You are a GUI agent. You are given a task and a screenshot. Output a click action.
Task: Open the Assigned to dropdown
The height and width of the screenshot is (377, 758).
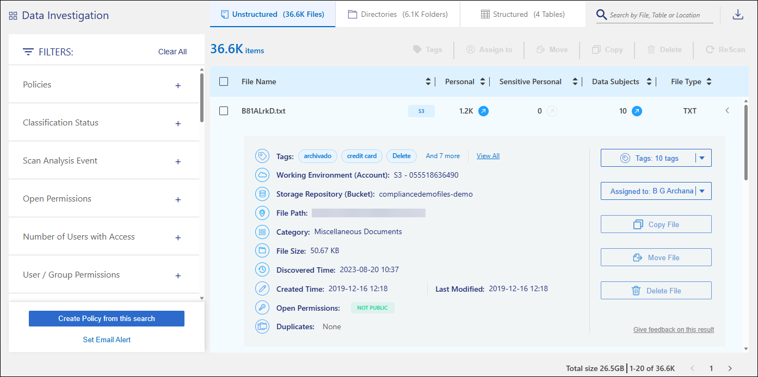[702, 191]
